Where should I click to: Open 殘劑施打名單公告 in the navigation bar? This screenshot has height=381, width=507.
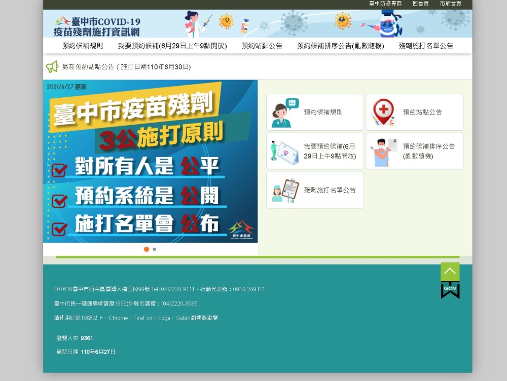(426, 46)
